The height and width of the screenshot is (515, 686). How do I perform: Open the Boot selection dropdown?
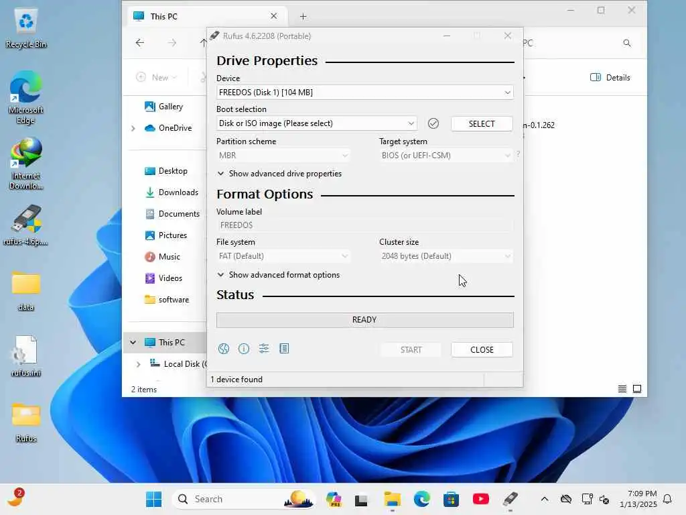tap(317, 123)
